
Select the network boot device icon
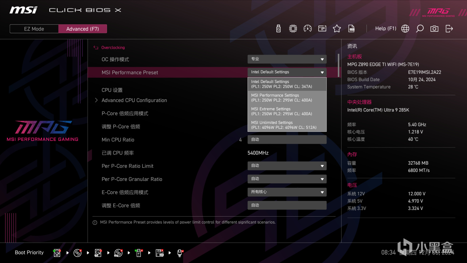point(180,253)
